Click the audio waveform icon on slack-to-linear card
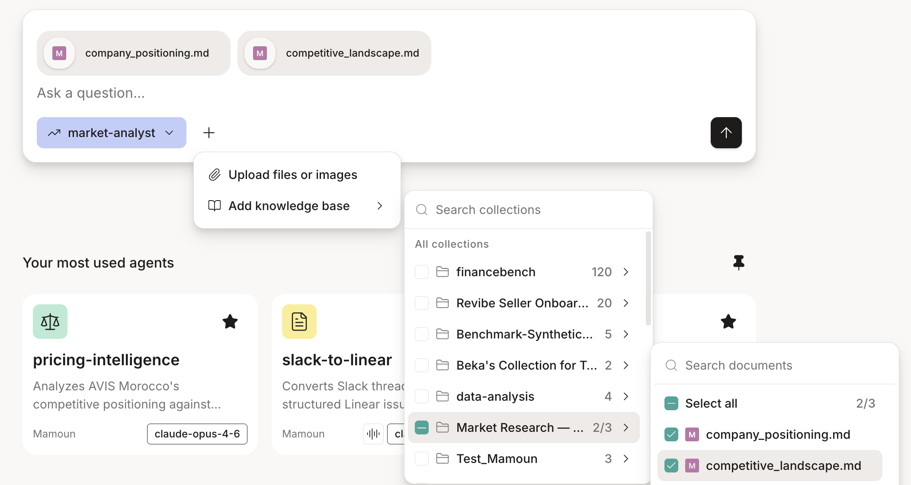Image resolution: width=911 pixels, height=485 pixels. (x=373, y=434)
